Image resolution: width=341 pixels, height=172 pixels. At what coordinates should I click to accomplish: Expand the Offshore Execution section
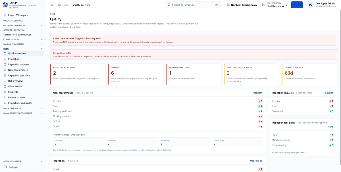coord(23,30)
